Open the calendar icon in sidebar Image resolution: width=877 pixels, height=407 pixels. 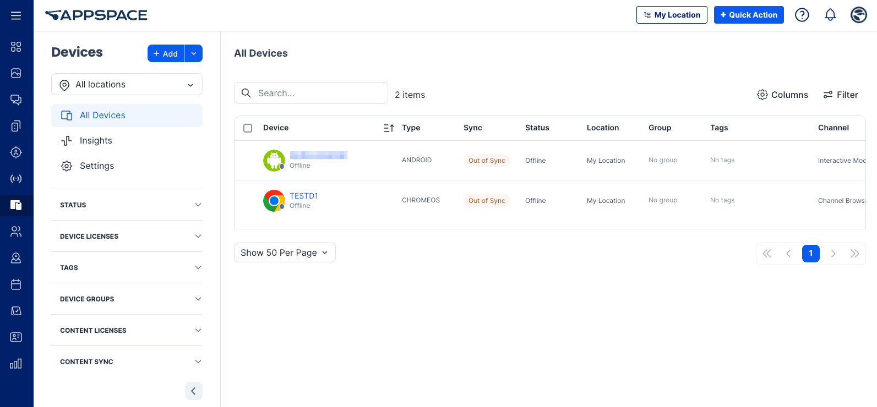[x=16, y=284]
